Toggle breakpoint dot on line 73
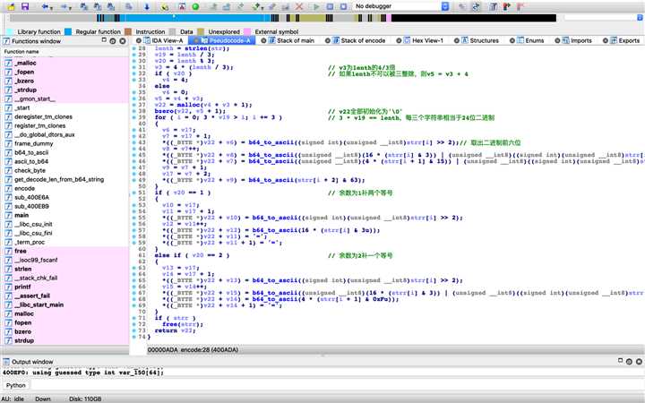This screenshot has width=645, height=403. [134, 330]
